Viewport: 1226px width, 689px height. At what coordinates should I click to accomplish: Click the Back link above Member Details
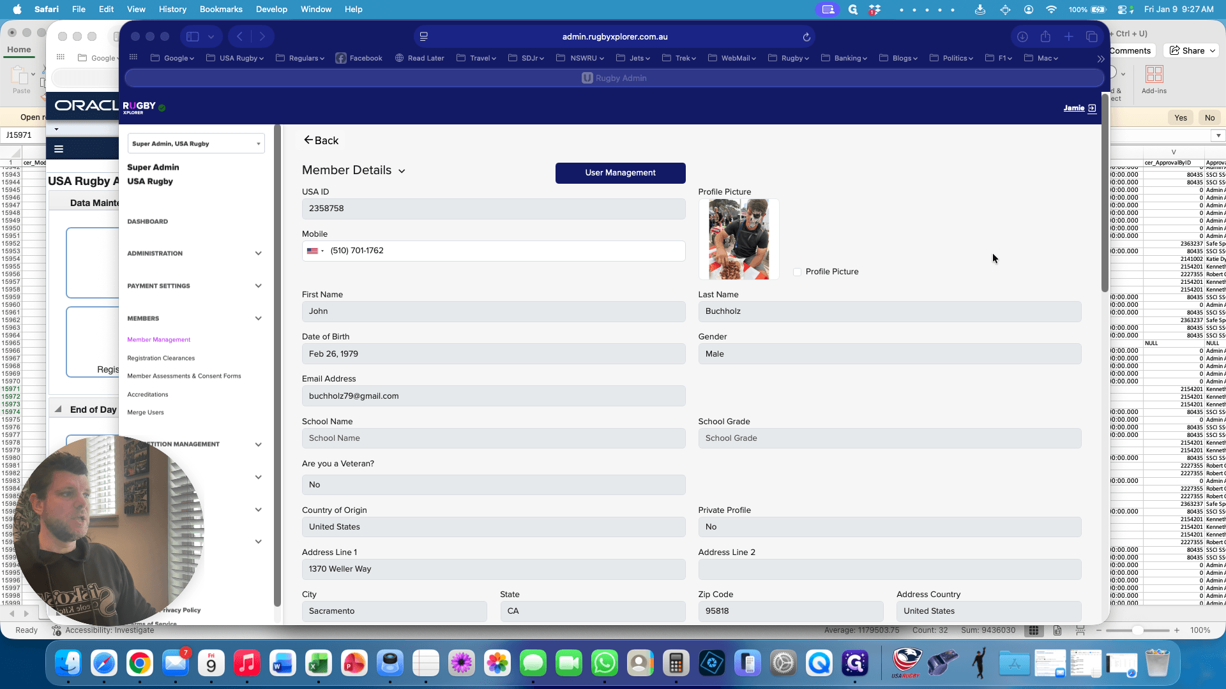tap(321, 140)
